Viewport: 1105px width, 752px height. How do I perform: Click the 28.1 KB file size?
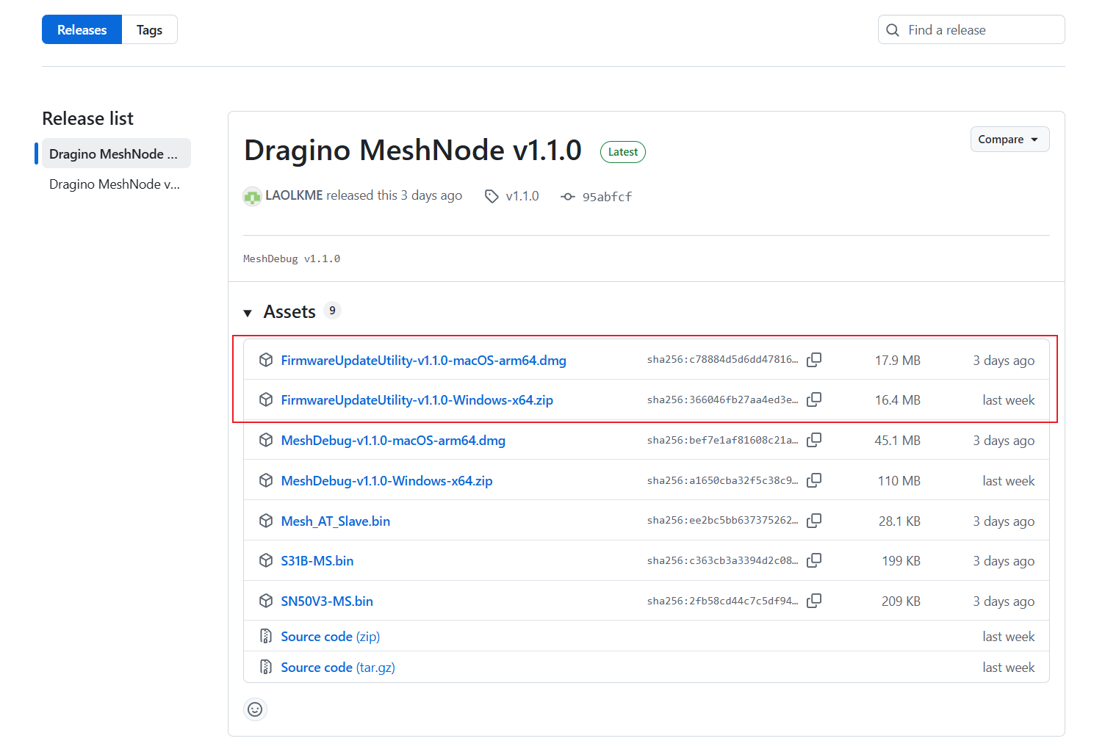pyautogui.click(x=899, y=521)
